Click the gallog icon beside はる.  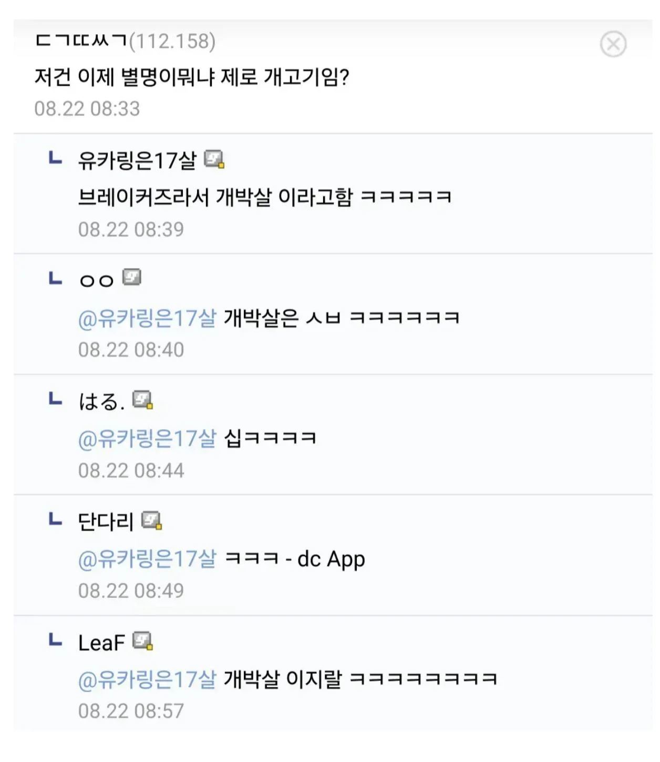(x=142, y=400)
